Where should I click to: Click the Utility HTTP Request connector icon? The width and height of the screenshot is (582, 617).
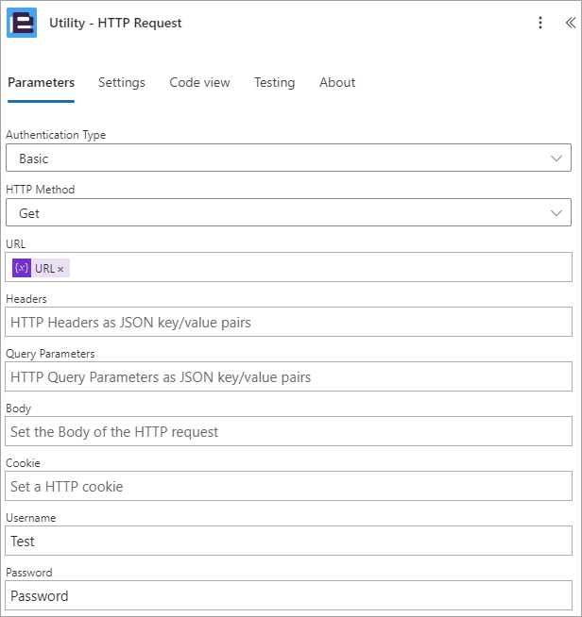pyautogui.click(x=22, y=23)
